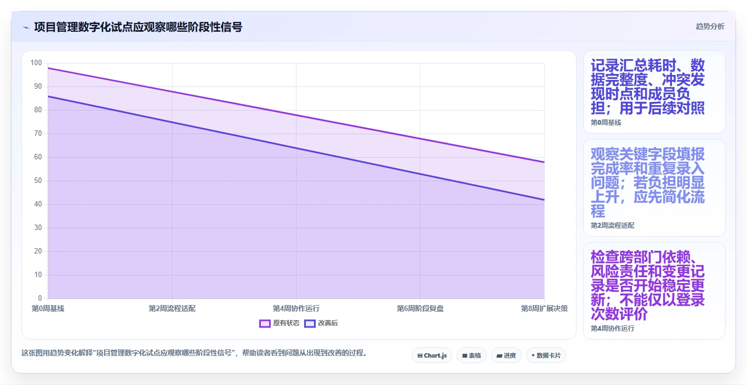
Task: Click the 第6周阶段复盘 axis label
Action: click(x=420, y=309)
